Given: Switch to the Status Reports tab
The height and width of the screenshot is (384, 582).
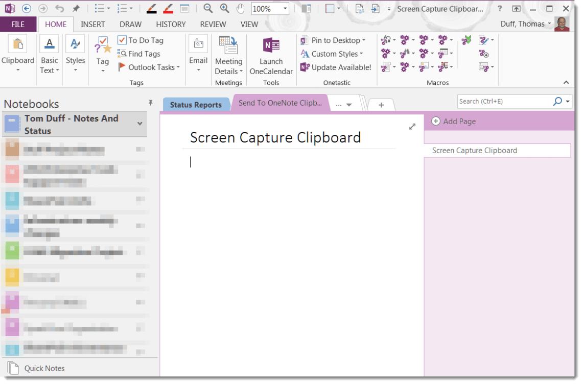Looking at the screenshot, I should [196, 104].
